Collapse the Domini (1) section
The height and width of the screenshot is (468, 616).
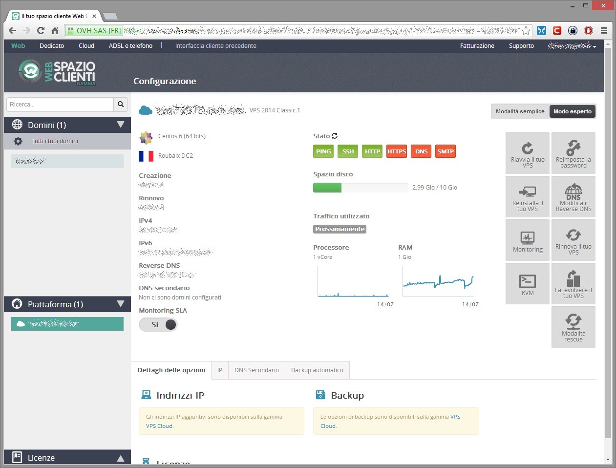tap(121, 125)
